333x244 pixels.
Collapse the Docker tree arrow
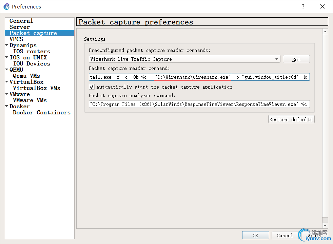point(7,106)
